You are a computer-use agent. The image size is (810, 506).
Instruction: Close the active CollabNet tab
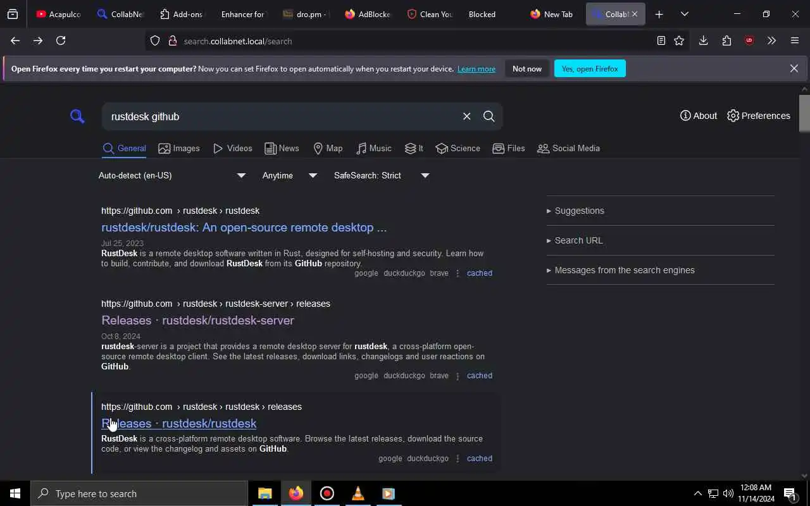click(x=635, y=14)
